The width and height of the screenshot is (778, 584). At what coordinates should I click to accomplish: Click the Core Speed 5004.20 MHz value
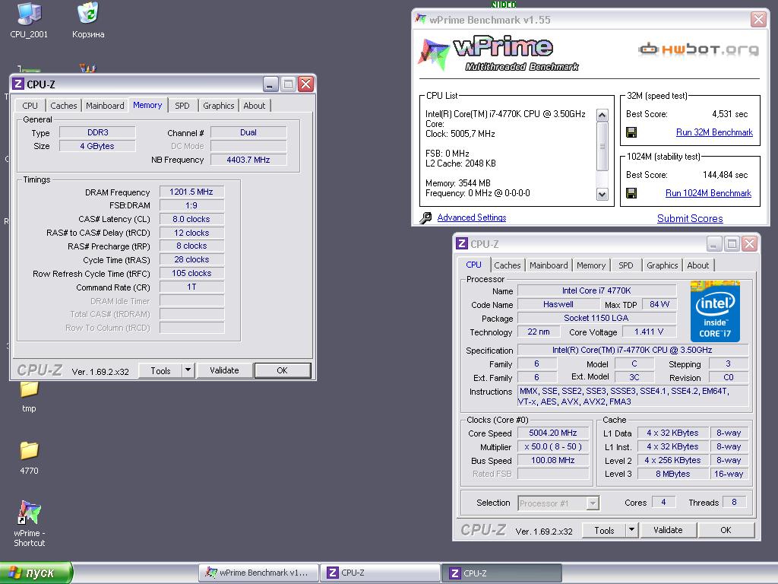(x=553, y=433)
